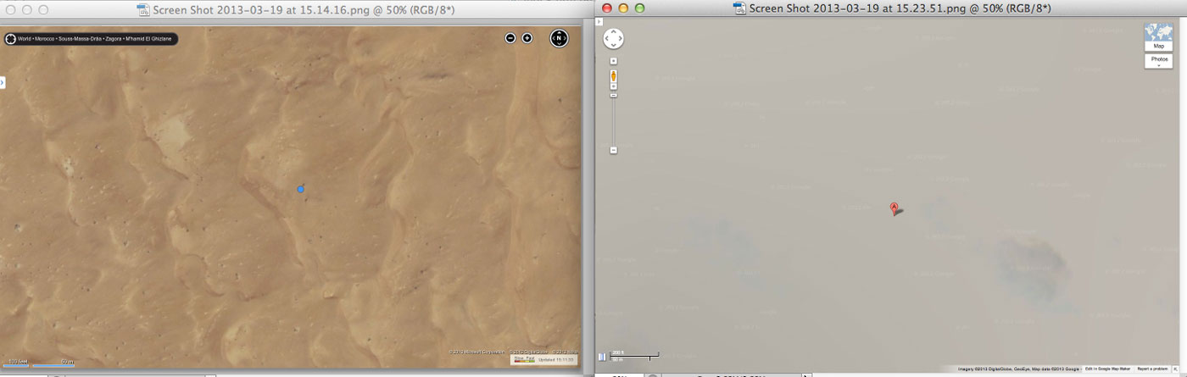Select Morocco in the location breadcrumb
Viewport: 1187px width, 377px height.
(44, 39)
